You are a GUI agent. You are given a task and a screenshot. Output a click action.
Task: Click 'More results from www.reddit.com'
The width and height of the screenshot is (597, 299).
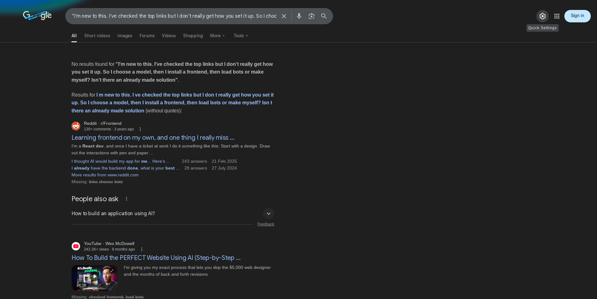tap(105, 175)
